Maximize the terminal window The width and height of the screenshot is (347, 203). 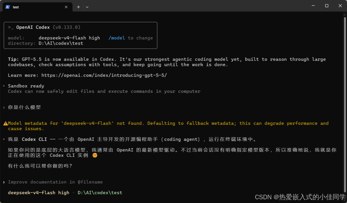click(327, 6)
